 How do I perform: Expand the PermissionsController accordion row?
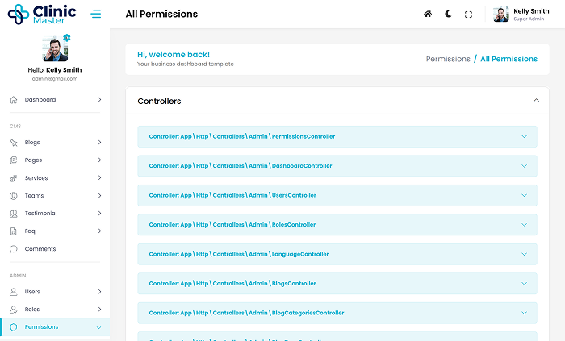click(x=337, y=136)
